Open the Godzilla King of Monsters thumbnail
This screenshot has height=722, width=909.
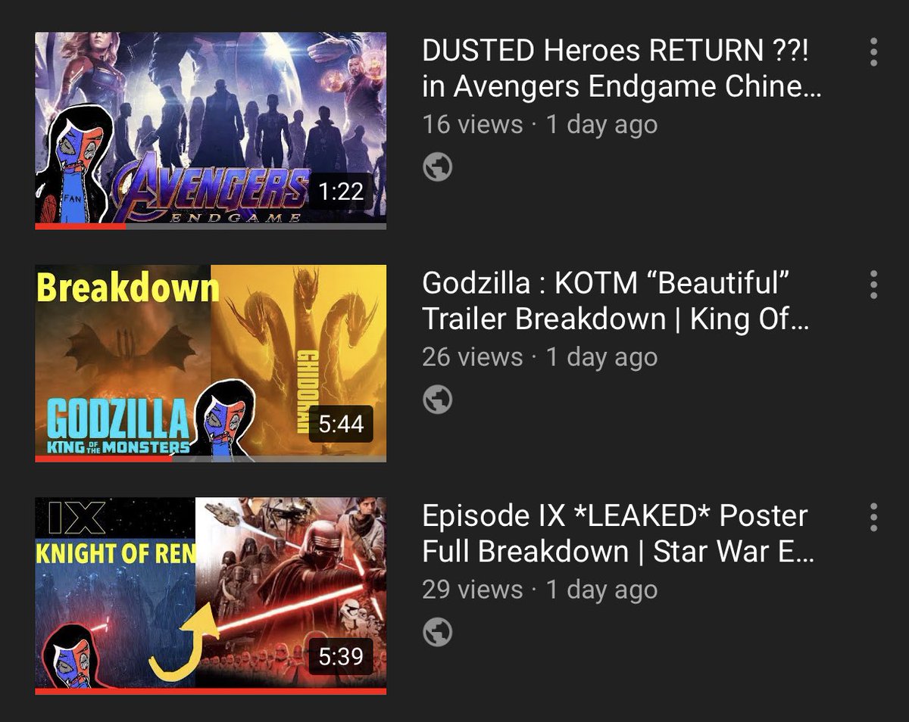pos(211,363)
